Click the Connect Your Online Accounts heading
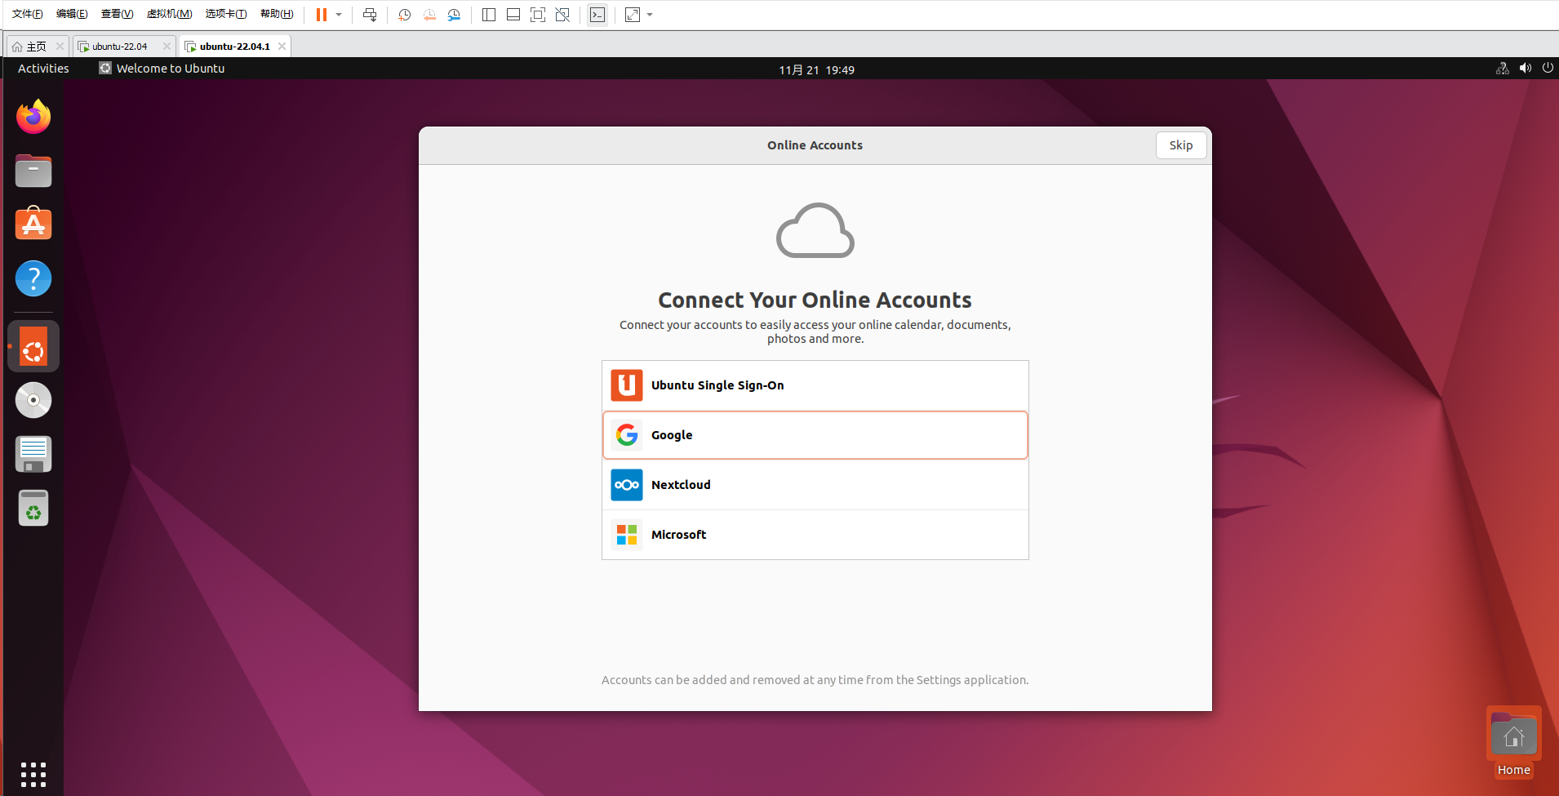The image size is (1559, 796). click(x=815, y=300)
